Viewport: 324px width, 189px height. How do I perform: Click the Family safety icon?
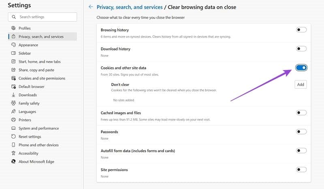[x=13, y=103]
